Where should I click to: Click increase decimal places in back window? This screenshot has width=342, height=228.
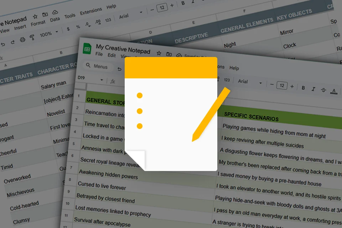pos(98,22)
